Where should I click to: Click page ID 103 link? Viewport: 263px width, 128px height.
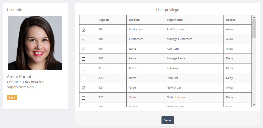pyautogui.click(x=101, y=29)
